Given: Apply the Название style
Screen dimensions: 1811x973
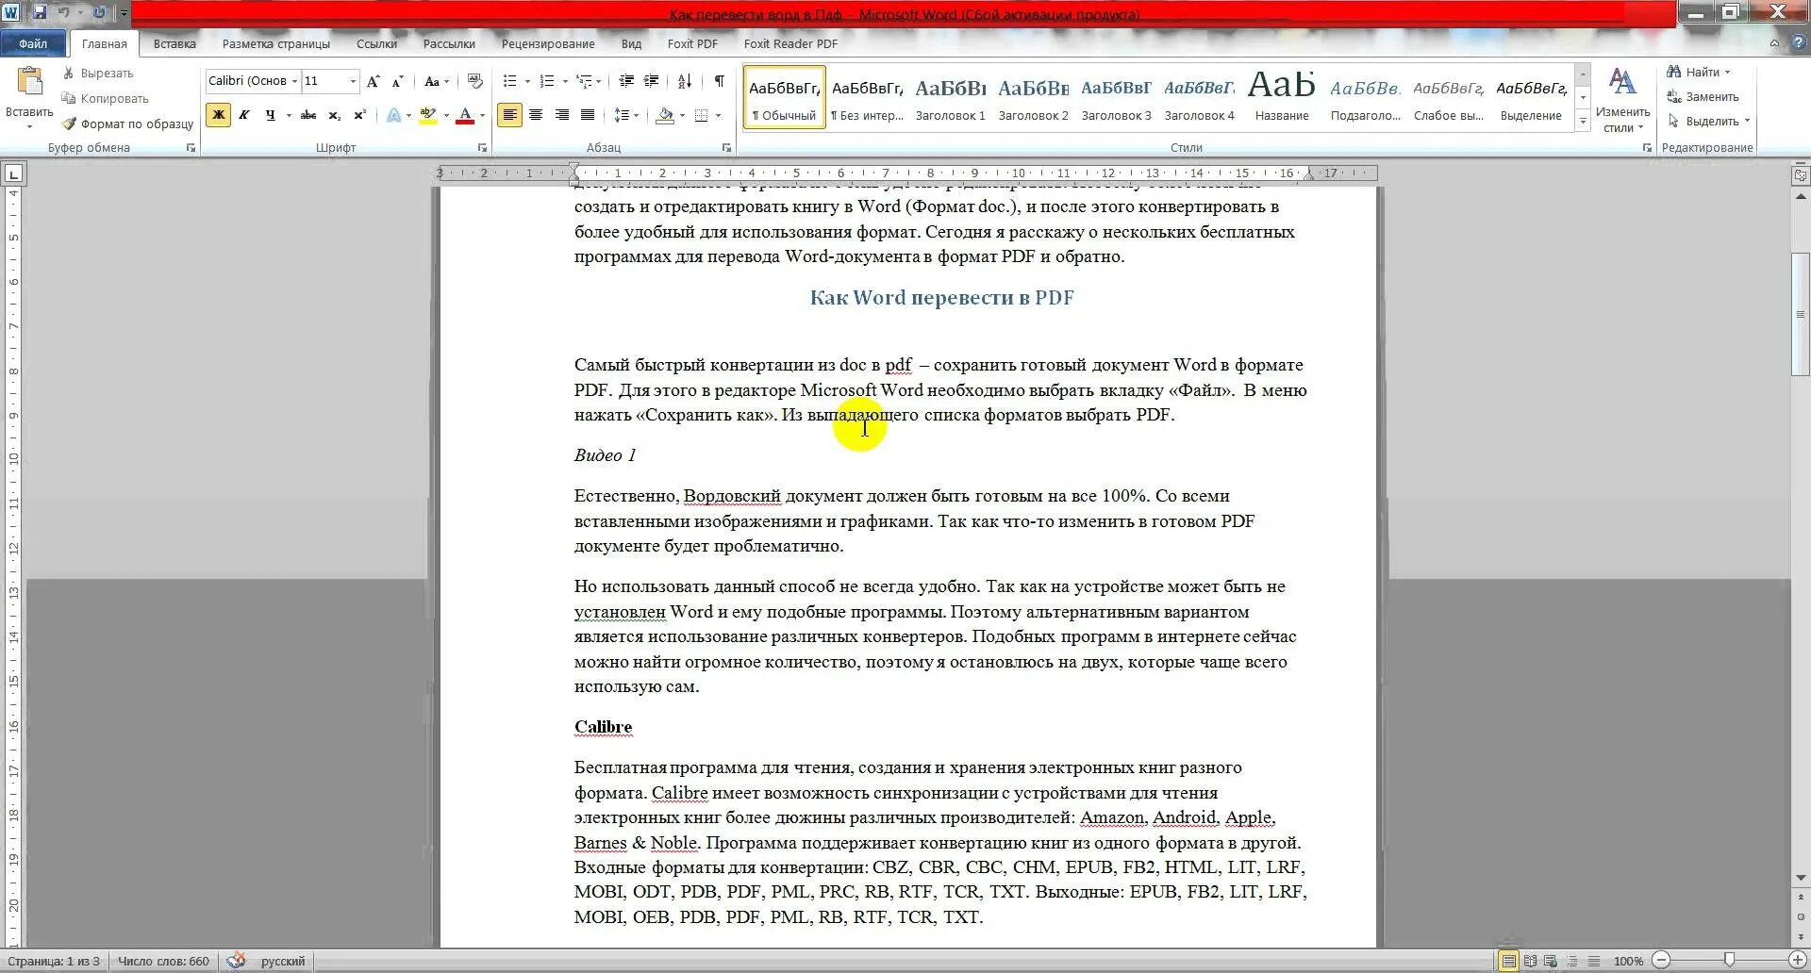Looking at the screenshot, I should tap(1281, 98).
